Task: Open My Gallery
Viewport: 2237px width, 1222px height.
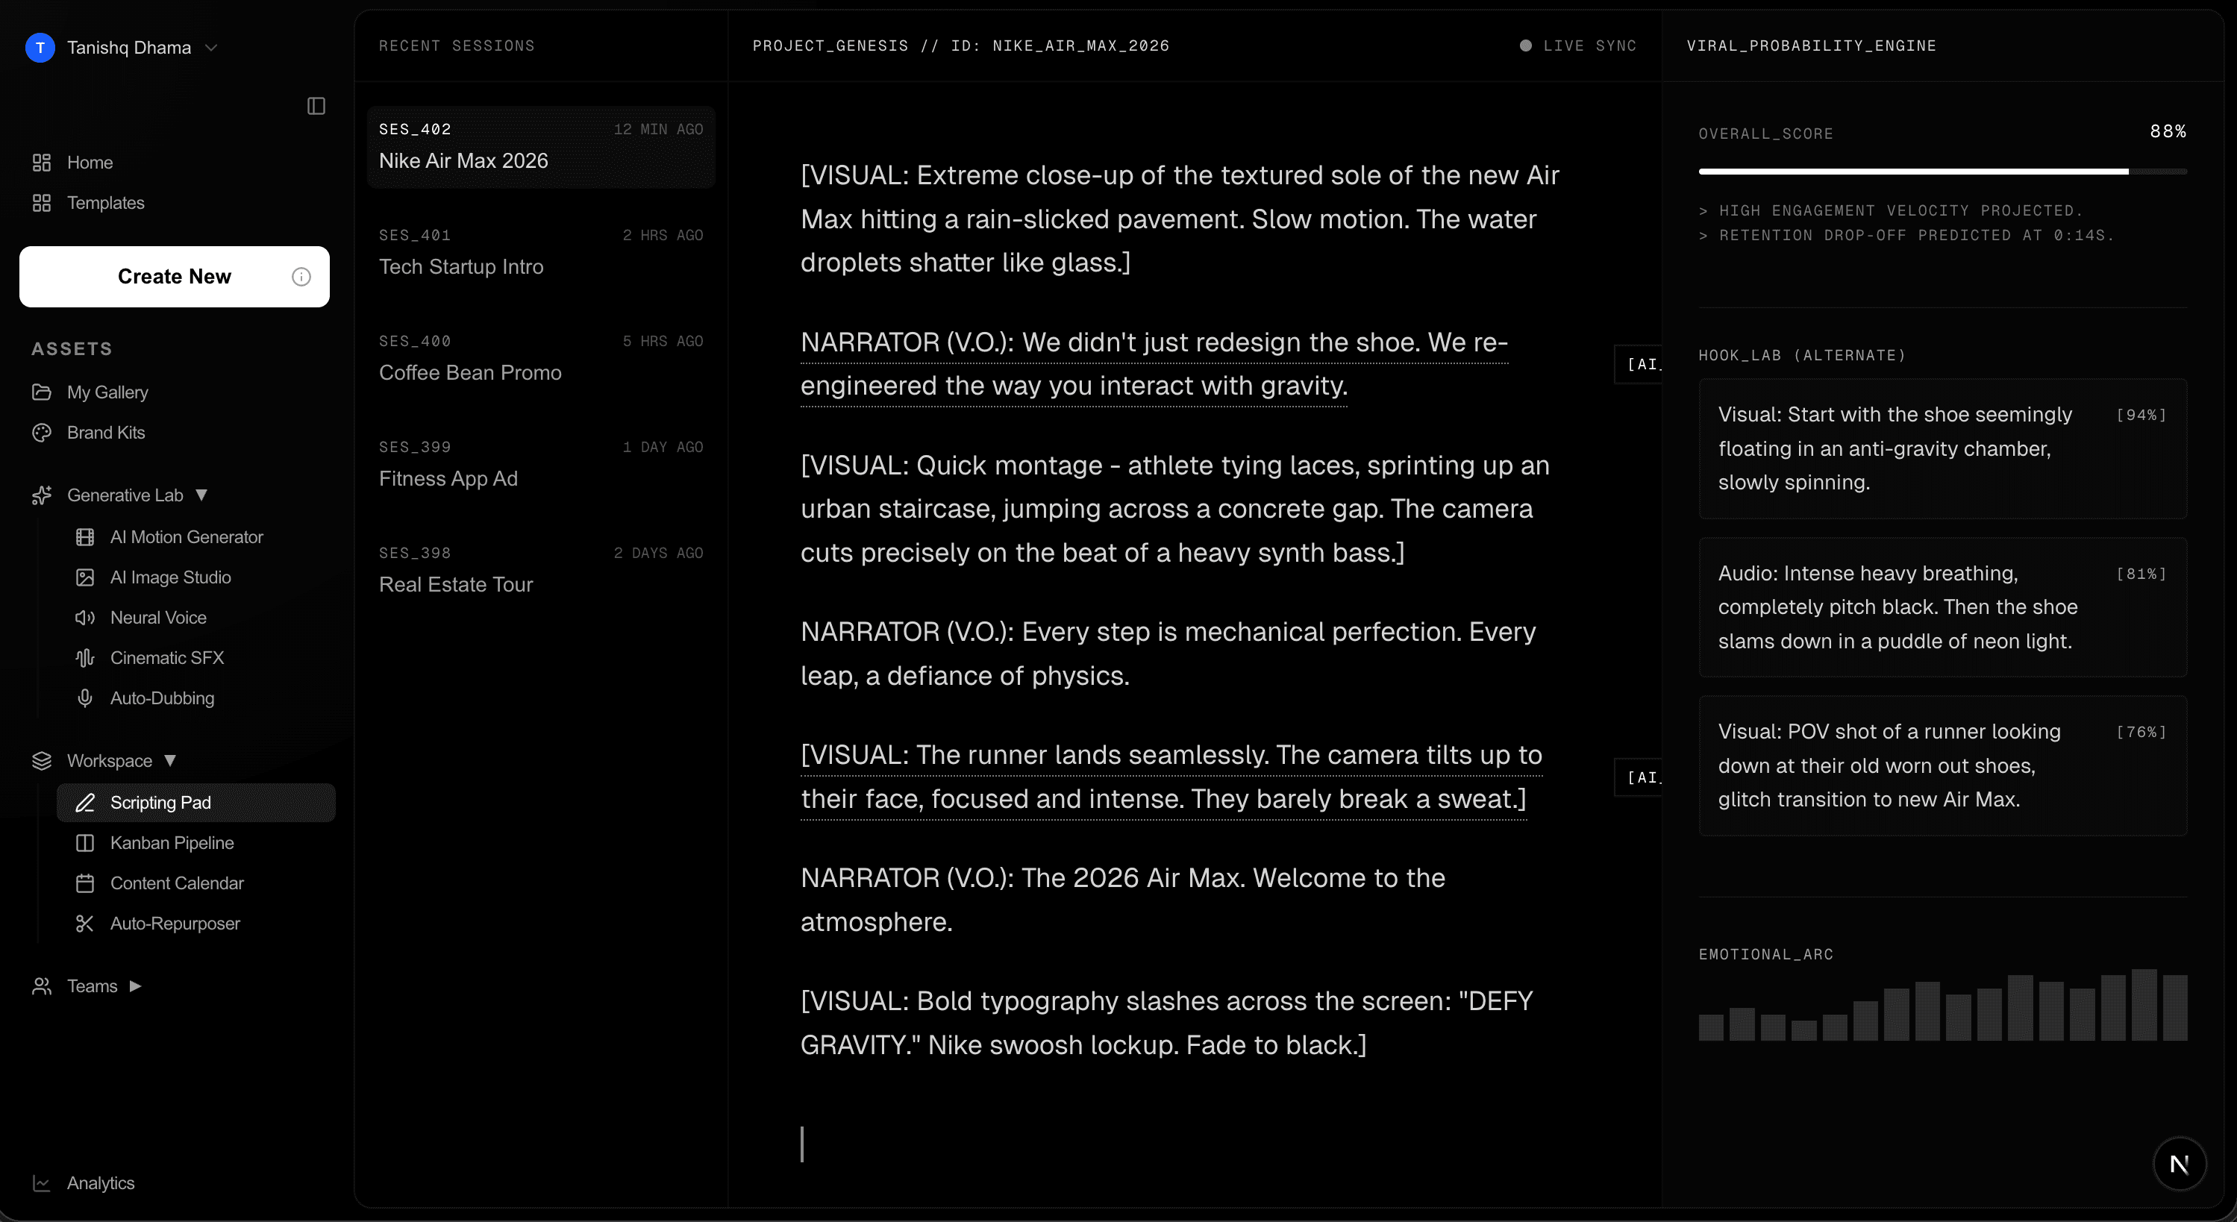Action: tap(107, 392)
